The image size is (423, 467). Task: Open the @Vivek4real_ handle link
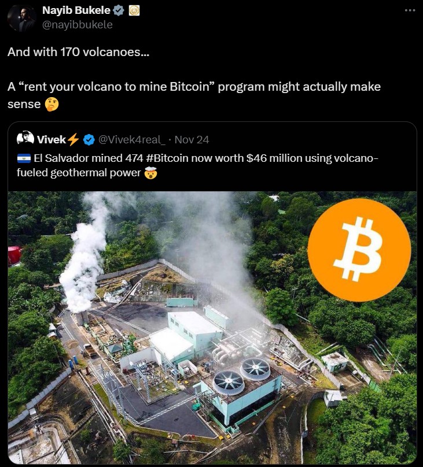(x=131, y=140)
